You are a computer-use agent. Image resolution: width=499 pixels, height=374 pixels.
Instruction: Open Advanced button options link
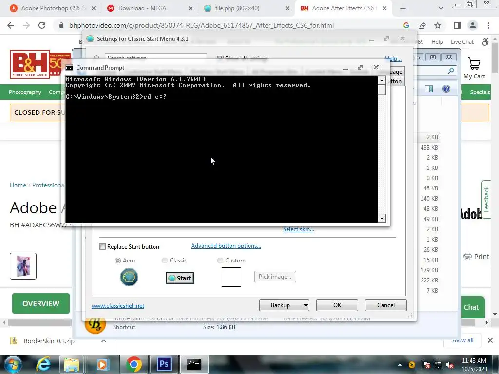pos(226,246)
